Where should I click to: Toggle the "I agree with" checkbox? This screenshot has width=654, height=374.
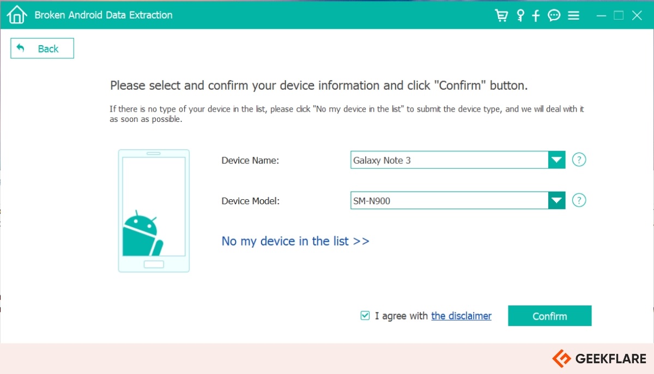click(x=365, y=316)
